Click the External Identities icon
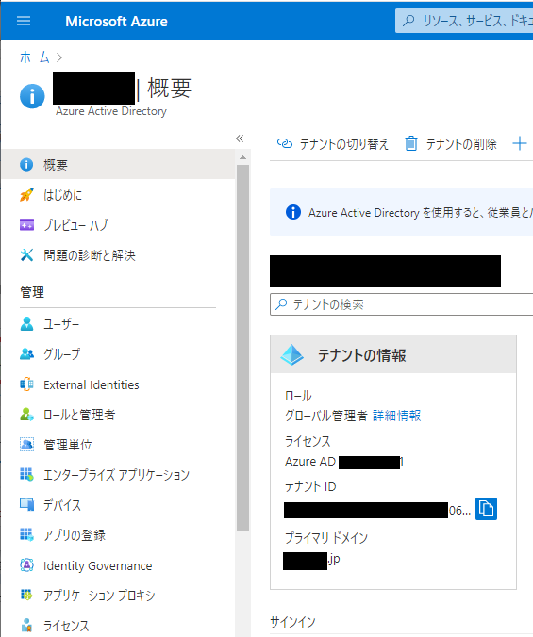This screenshot has width=533, height=637. (26, 384)
